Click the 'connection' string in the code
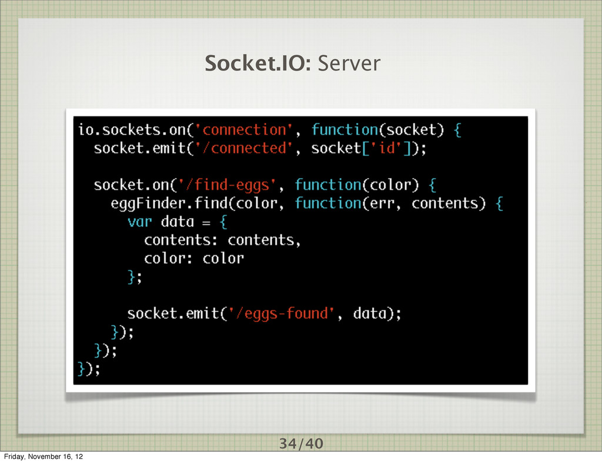602x463 pixels. [x=244, y=130]
